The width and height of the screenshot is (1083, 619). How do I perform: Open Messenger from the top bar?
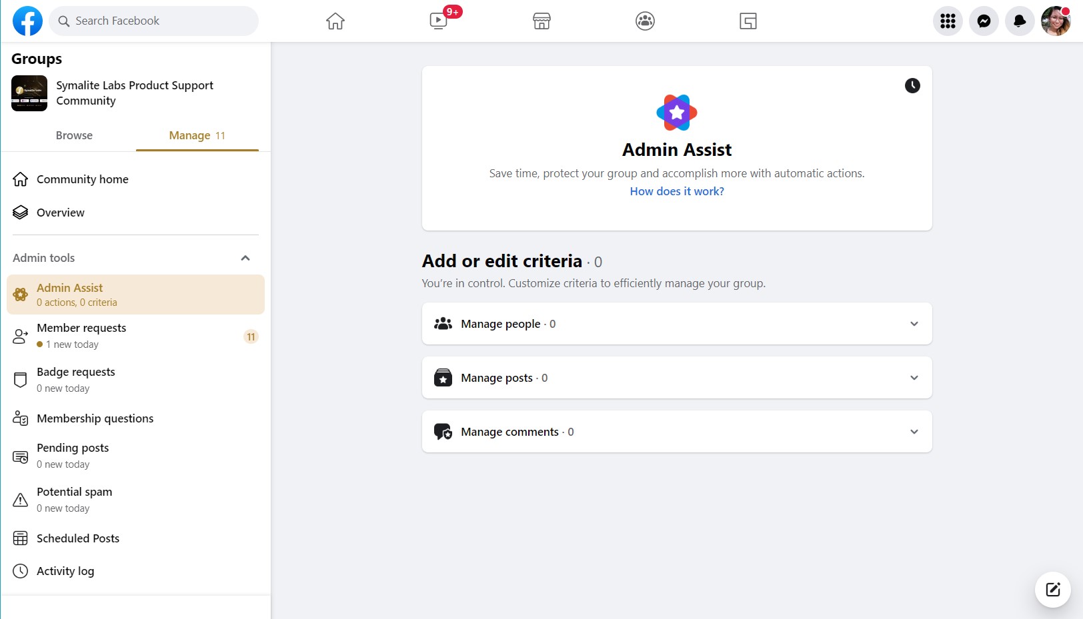984,21
